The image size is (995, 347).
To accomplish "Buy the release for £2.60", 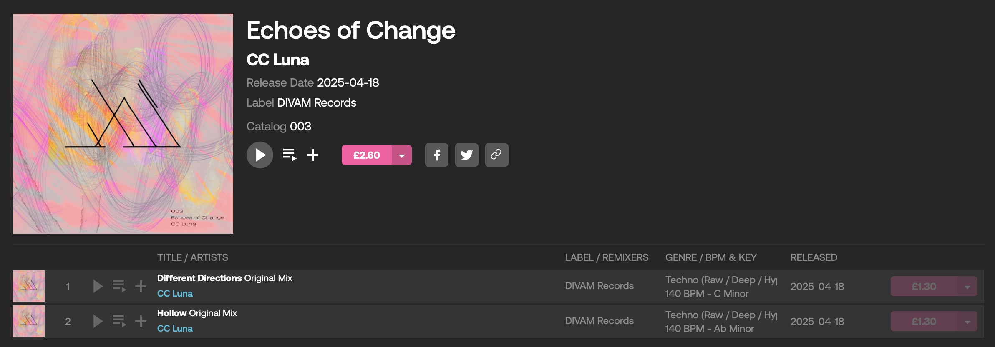I will point(367,155).
